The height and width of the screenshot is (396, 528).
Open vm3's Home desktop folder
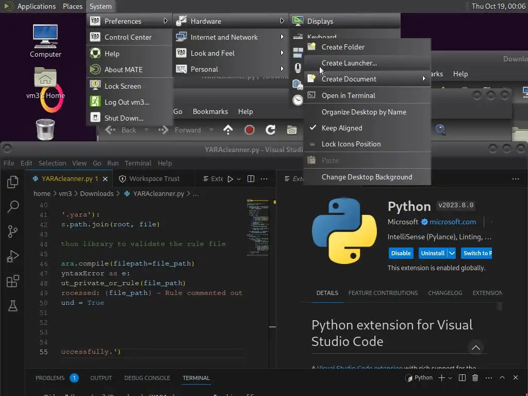[45, 83]
